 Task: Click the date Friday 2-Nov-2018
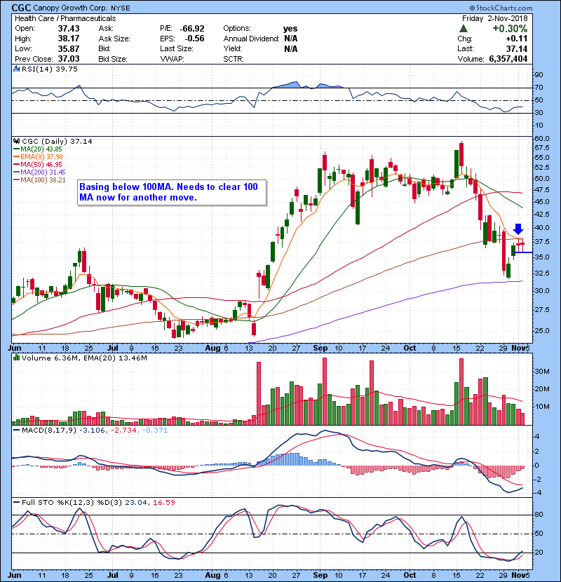coord(494,18)
